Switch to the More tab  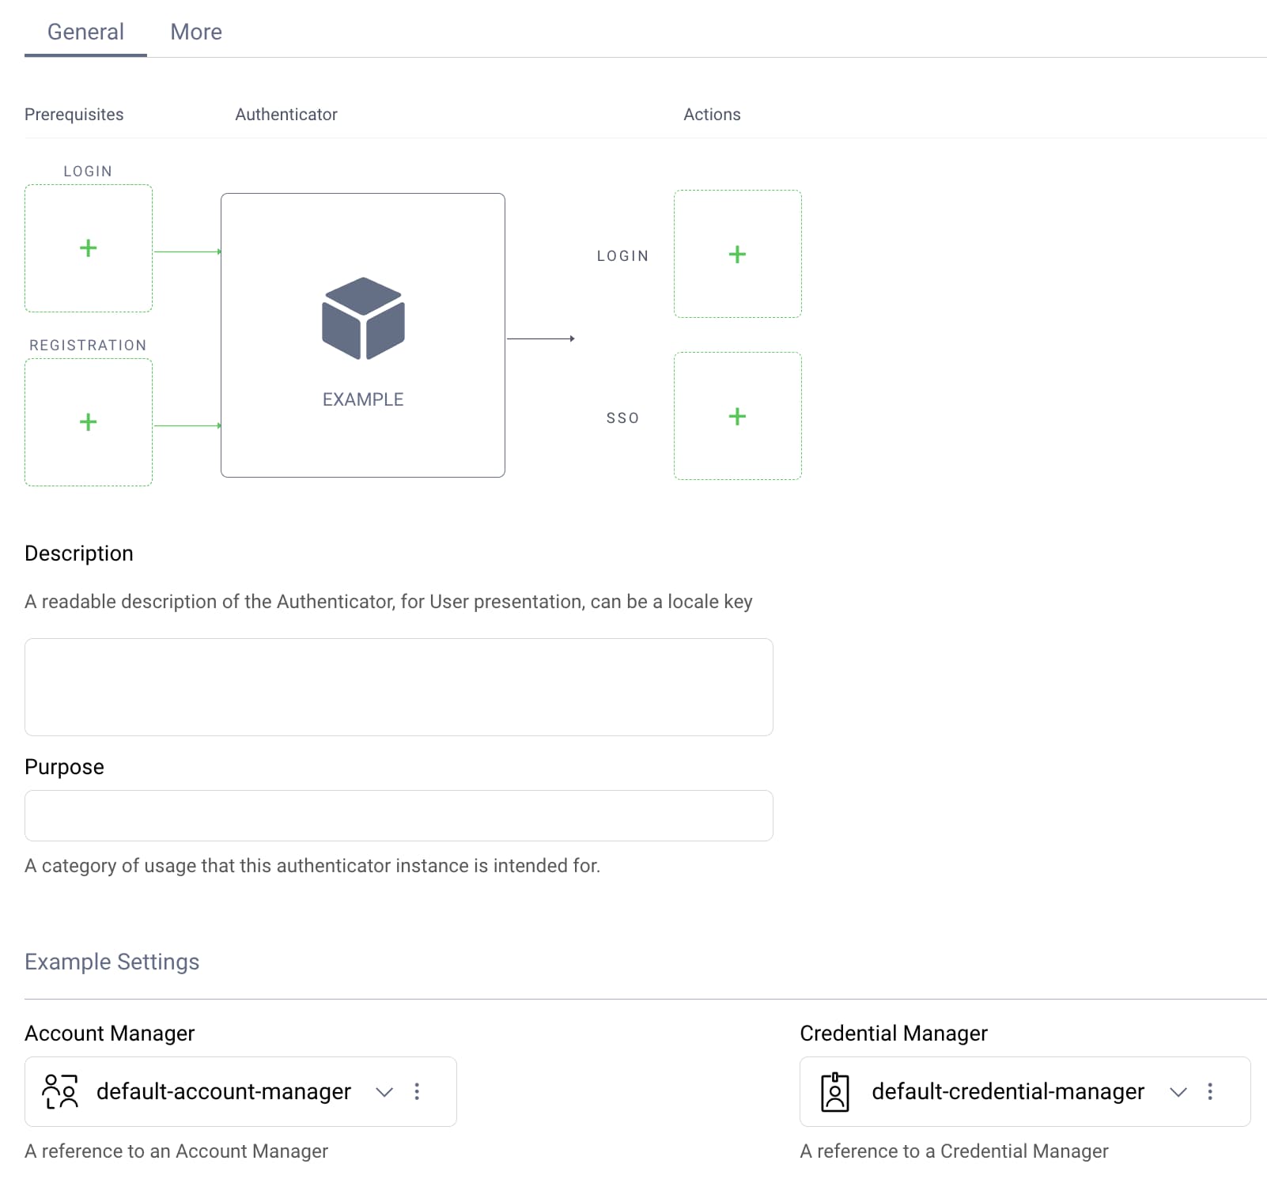point(195,32)
